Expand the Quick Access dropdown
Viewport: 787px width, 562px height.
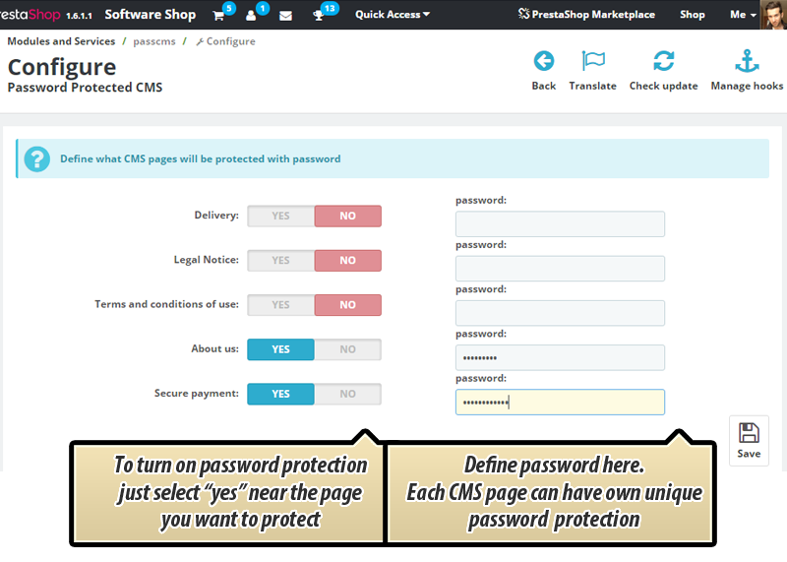point(392,15)
